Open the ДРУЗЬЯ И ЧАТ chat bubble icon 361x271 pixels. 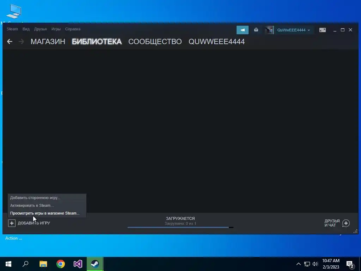pos(346,223)
